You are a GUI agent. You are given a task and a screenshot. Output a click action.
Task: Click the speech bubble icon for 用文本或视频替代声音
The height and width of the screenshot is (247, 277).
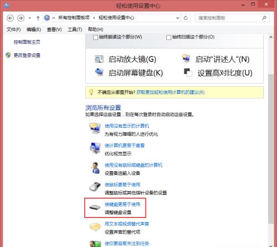point(95,227)
